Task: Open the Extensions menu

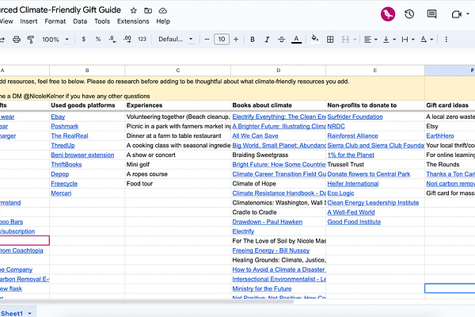Action: coord(133,21)
